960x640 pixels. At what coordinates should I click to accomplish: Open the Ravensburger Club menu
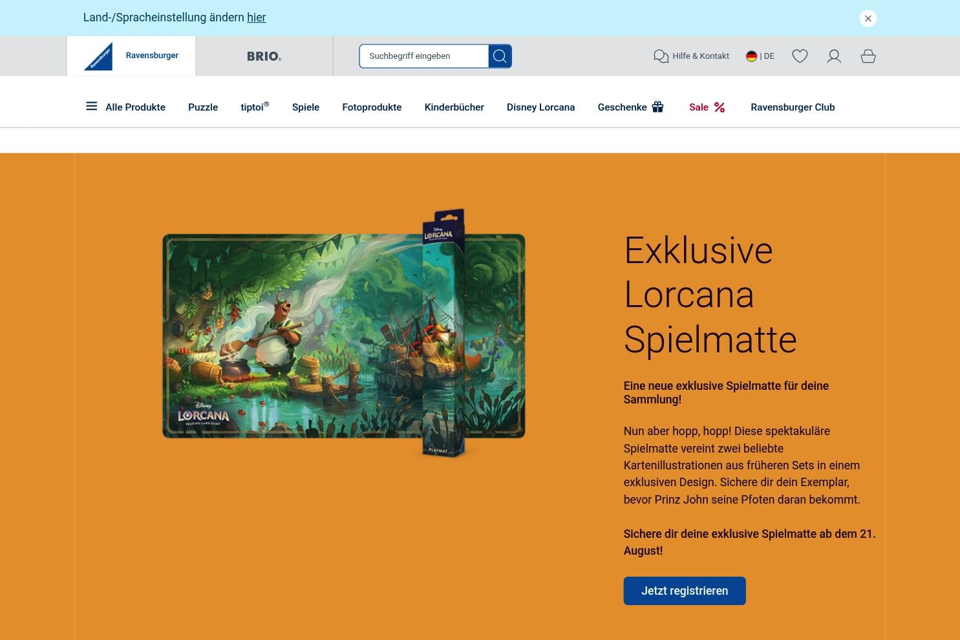coord(793,107)
